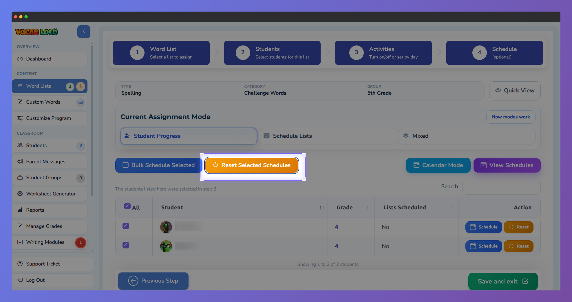Open the How modes work help
This screenshot has width=572, height=302.
(511, 117)
